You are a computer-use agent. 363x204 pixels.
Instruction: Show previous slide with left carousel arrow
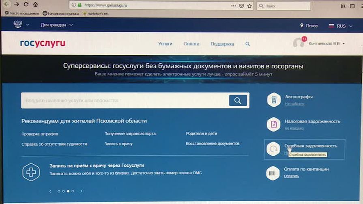pos(50,191)
